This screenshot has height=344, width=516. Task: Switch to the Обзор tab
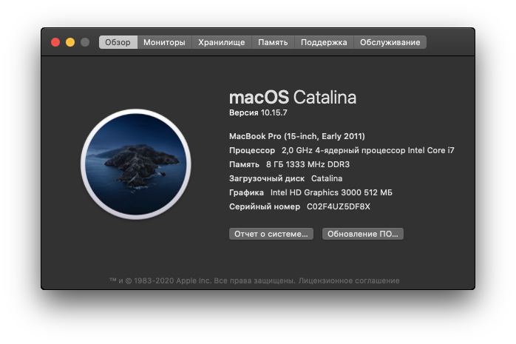pos(118,42)
